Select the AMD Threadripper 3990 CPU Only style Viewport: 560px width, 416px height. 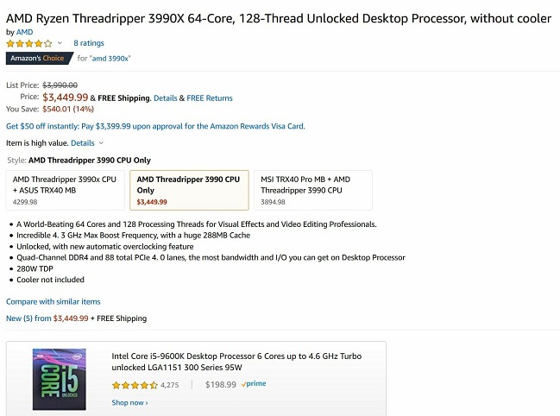(189, 190)
